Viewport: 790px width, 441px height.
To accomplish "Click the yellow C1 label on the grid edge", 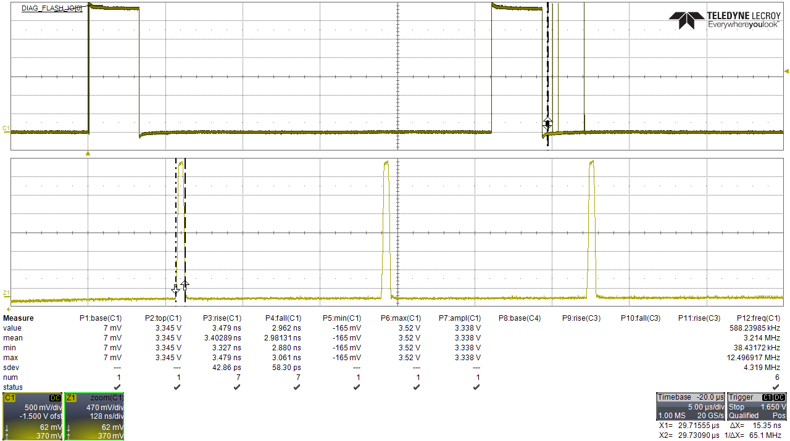I will pyautogui.click(x=4, y=128).
